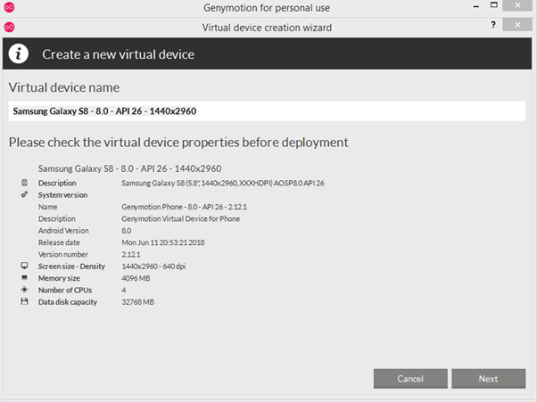Viewport: 537px width, 402px height.
Task: Minimize the Genymotion main window
Action: [476, 6]
